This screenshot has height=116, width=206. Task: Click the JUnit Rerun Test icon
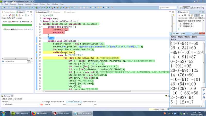[x=16, y=15]
